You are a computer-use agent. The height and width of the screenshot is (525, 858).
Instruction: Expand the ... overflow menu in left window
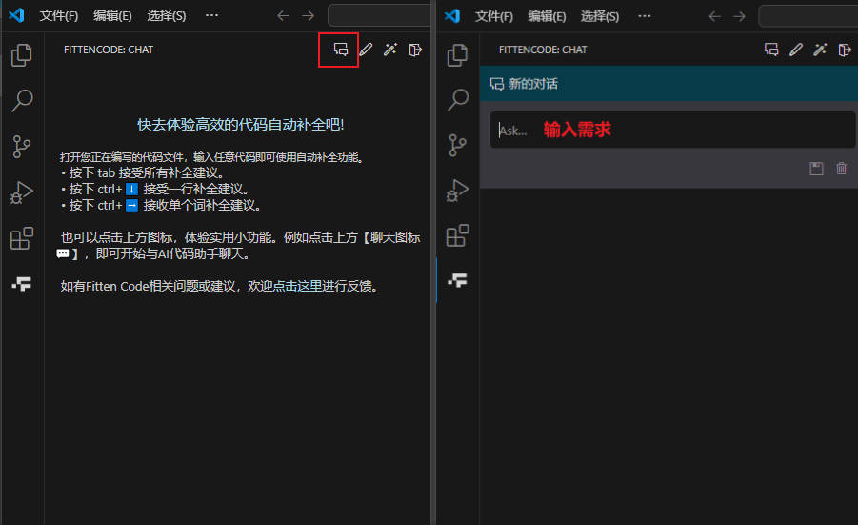point(211,15)
